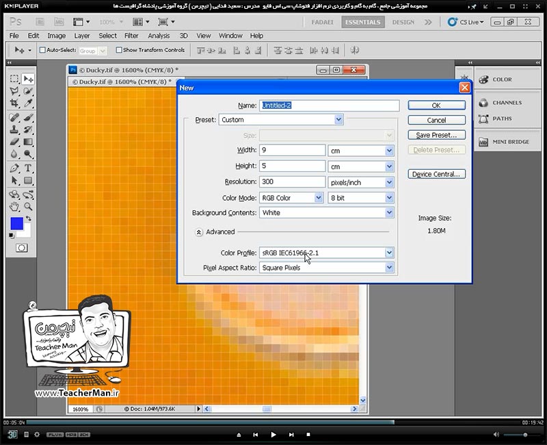This screenshot has width=547, height=445.
Task: Open the File menu
Action: 14,36
